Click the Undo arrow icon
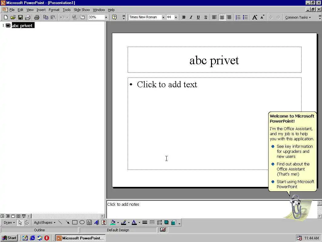This screenshot has width=322, height=242. [62, 17]
